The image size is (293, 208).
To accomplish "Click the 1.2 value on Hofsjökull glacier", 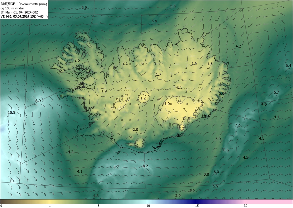I will (x=143, y=98).
